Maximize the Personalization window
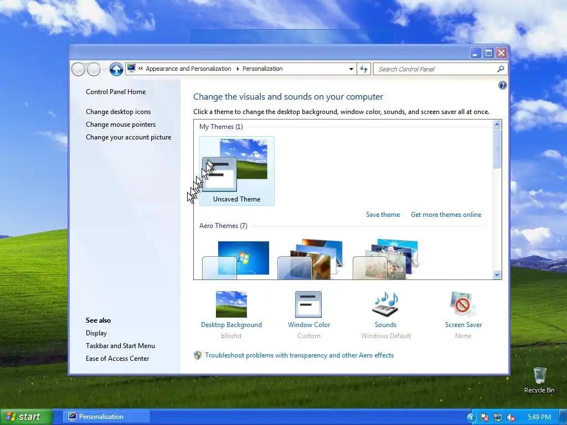 [x=488, y=53]
